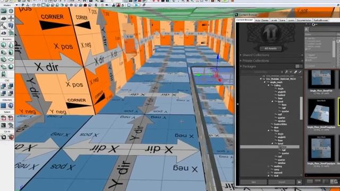Switch to Geometry Mode icon

pos(11,11)
